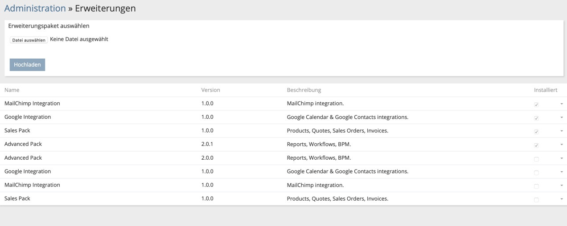Click the 'Keine Datei ausgewählt' file label
The width and height of the screenshot is (567, 226).
tap(79, 39)
